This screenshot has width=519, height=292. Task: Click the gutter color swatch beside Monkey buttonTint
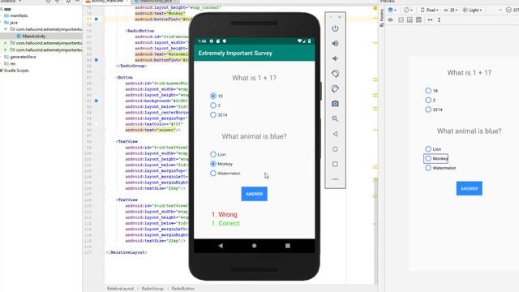[97, 19]
